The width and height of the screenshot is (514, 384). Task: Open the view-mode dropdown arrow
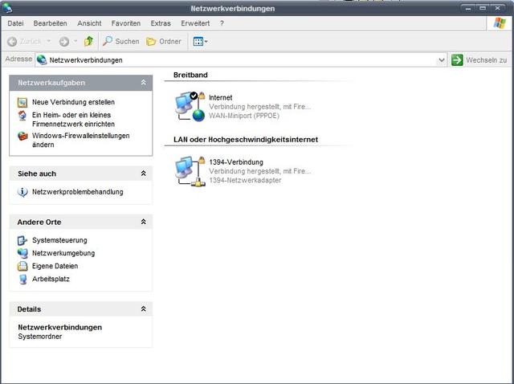(206, 42)
